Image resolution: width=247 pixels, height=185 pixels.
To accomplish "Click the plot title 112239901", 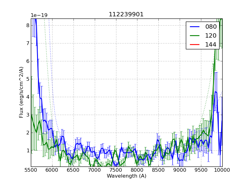I will (126, 14).
